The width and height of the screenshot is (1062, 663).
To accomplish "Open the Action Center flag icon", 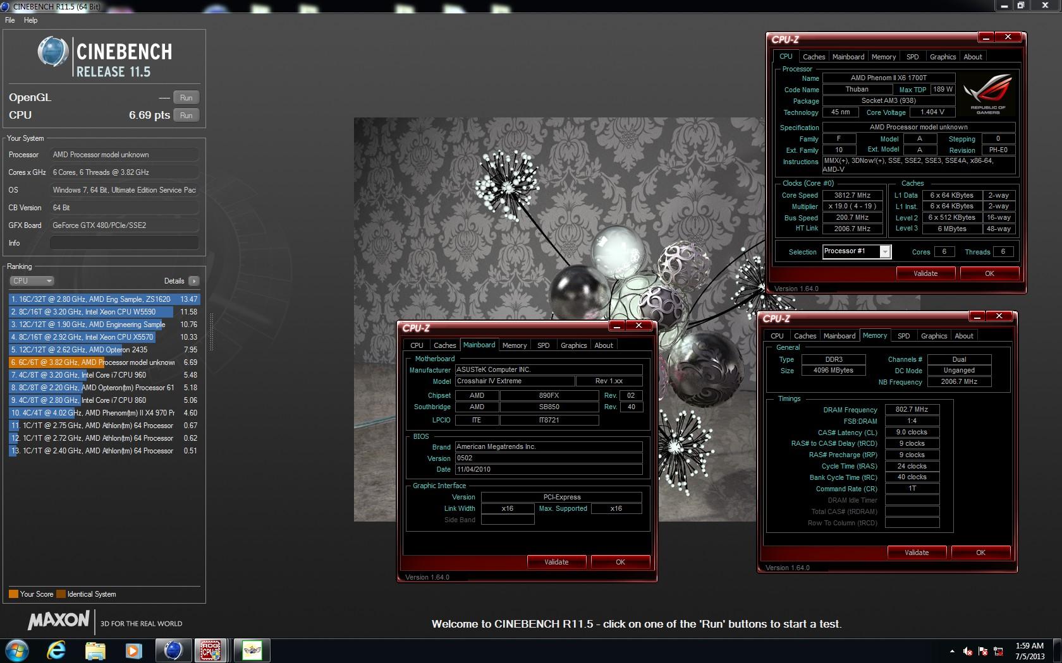I will 983,651.
